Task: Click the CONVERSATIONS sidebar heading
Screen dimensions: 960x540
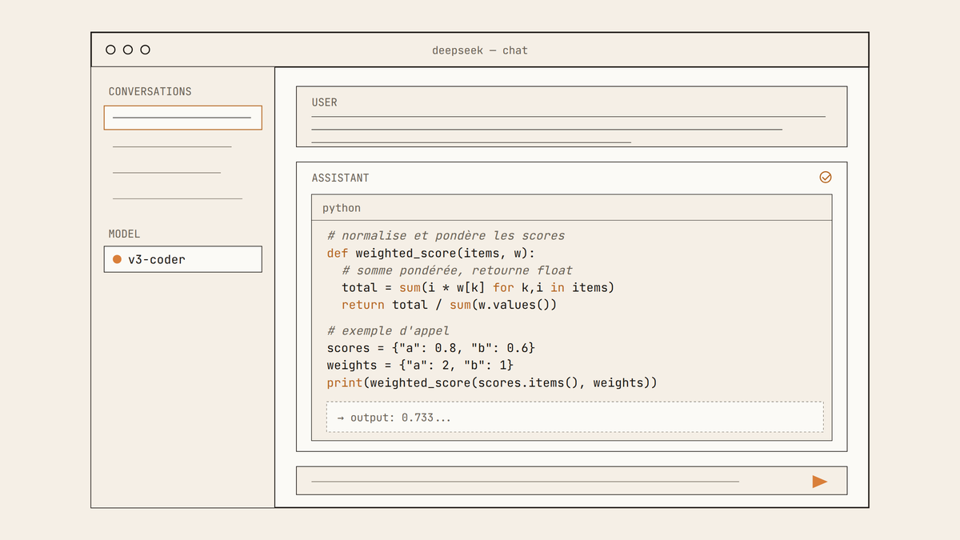Action: 150,91
